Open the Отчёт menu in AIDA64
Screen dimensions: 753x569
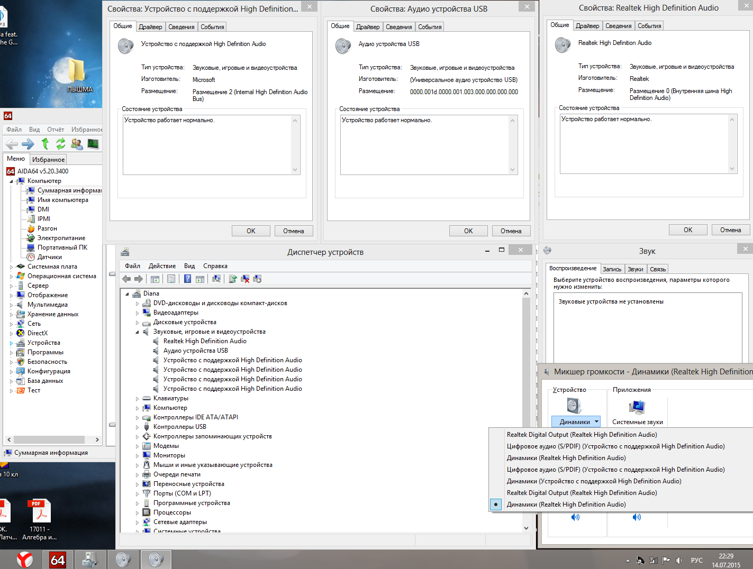(56, 130)
